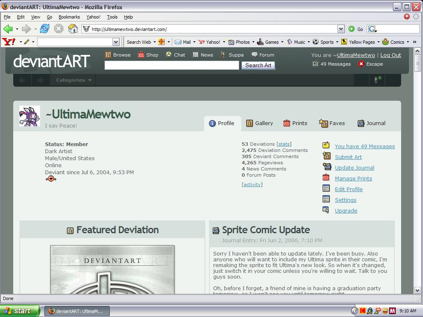Open Yahoo Games joystick icon
423x317 pixels.
coord(260,42)
